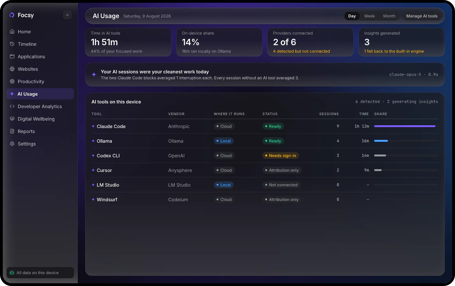Click the sparkle icon next to Codex CLI
This screenshot has width=455, height=286.
point(93,155)
